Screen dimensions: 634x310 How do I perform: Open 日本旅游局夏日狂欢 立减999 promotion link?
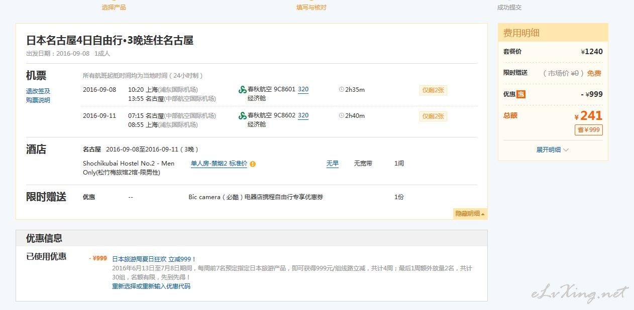(x=154, y=259)
